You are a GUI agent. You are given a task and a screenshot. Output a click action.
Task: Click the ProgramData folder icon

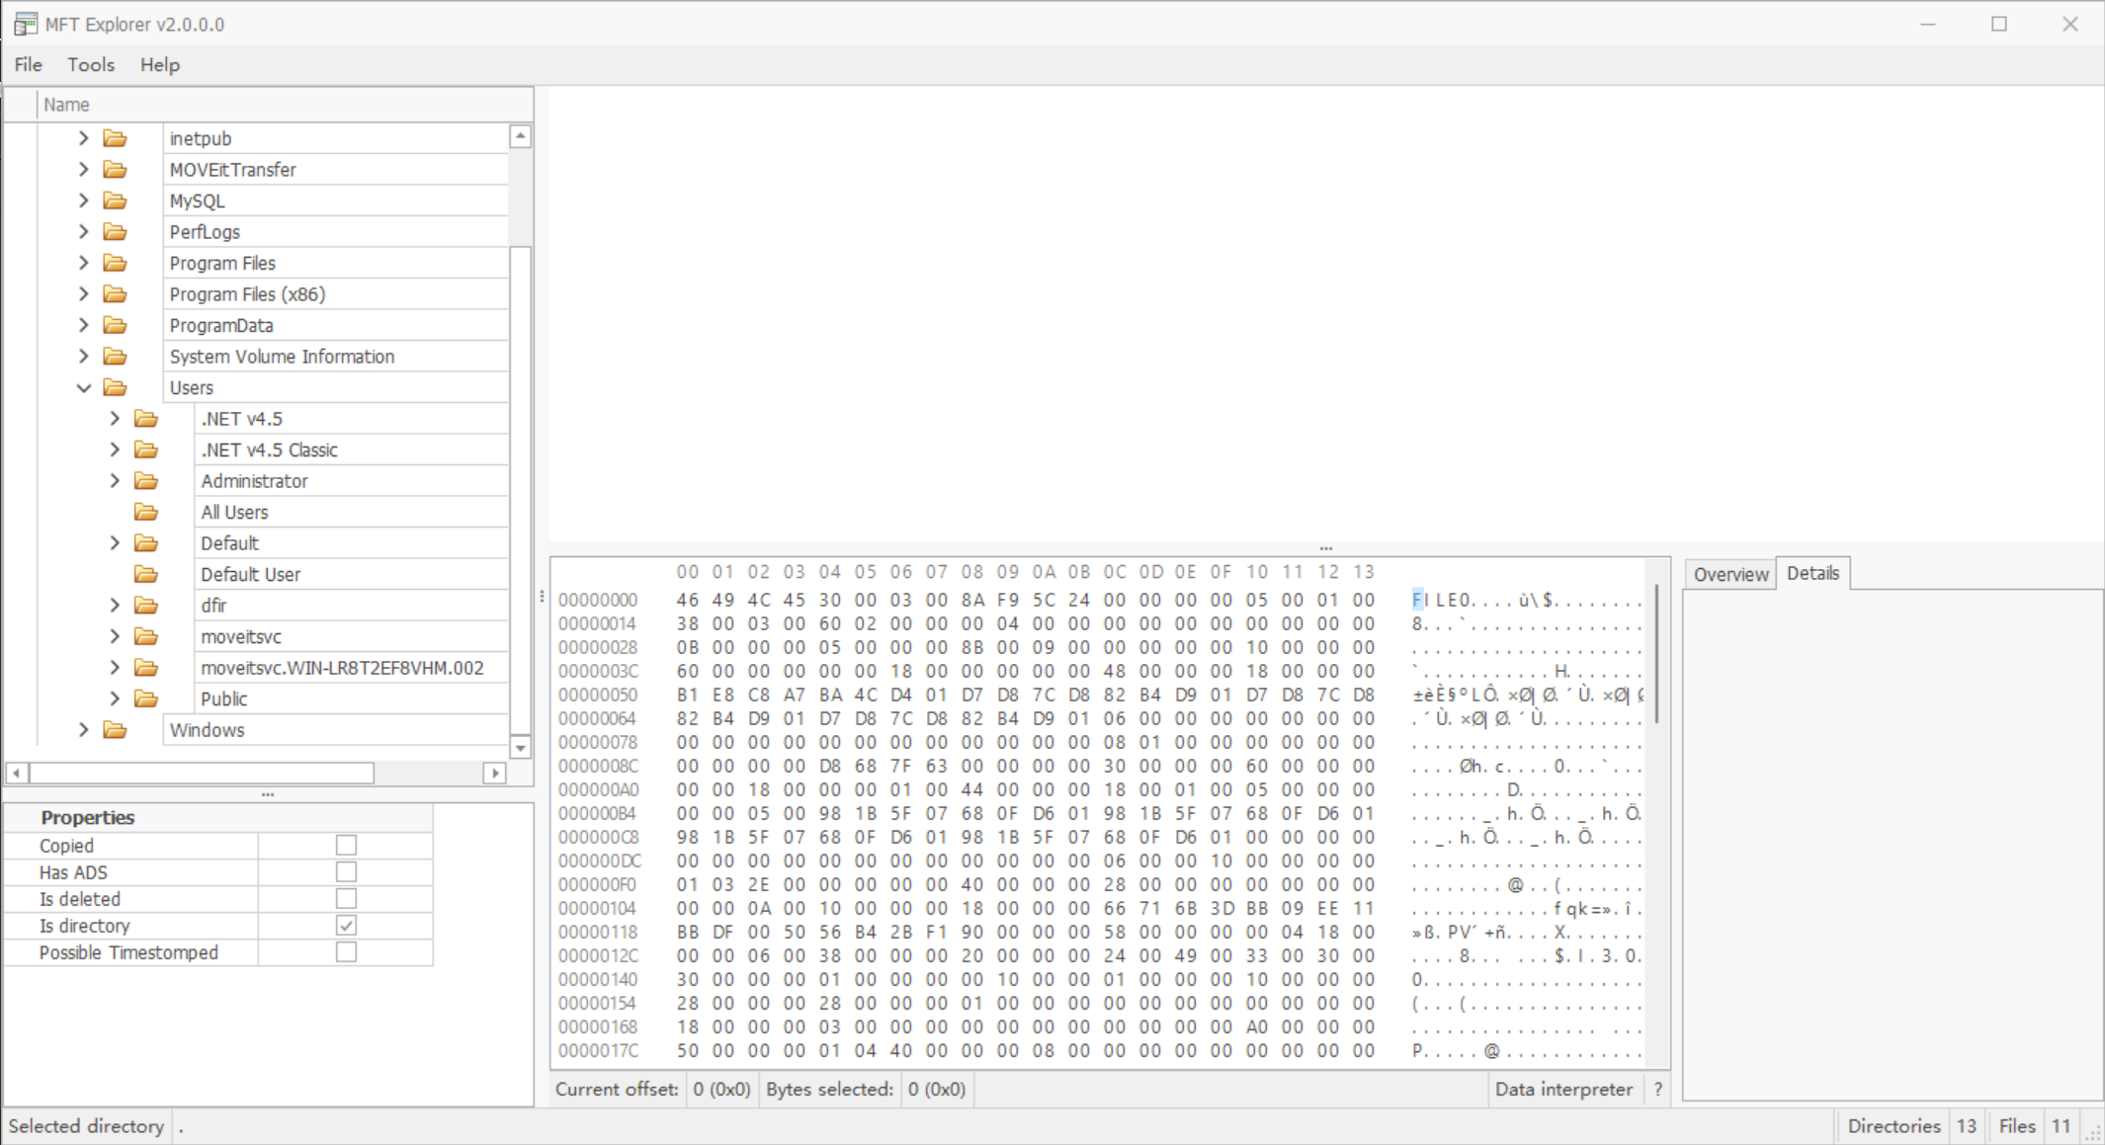(115, 325)
